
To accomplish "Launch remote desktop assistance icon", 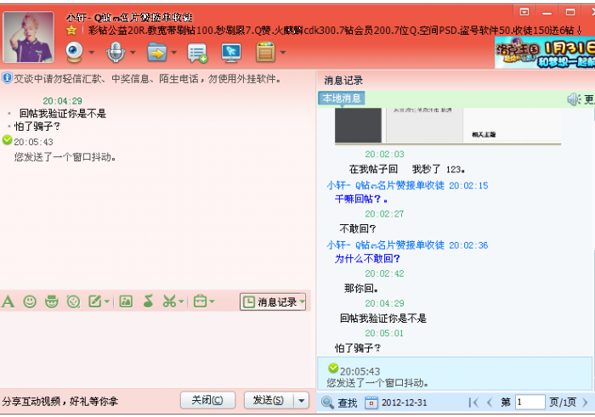I will coord(231,53).
